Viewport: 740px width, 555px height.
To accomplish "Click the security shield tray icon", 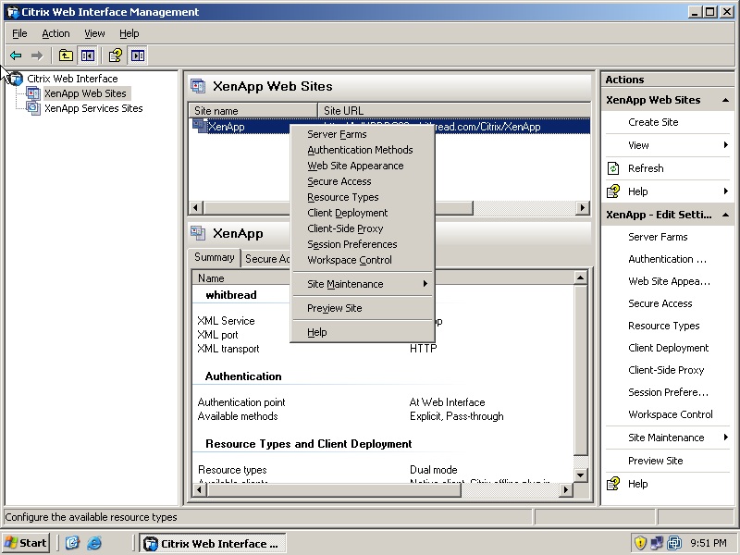I will click(x=640, y=543).
